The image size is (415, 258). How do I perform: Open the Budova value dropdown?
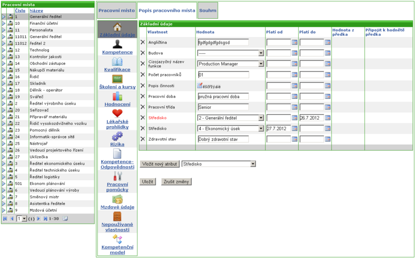tap(261, 53)
